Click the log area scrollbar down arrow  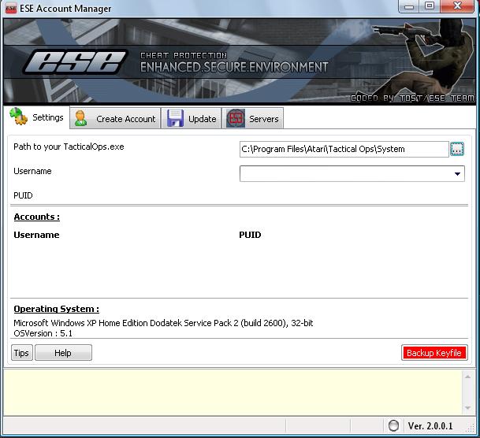pos(467,408)
